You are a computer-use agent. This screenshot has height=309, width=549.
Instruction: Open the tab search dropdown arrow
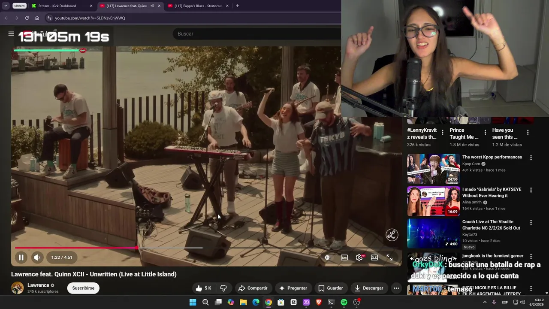(x=5, y=6)
